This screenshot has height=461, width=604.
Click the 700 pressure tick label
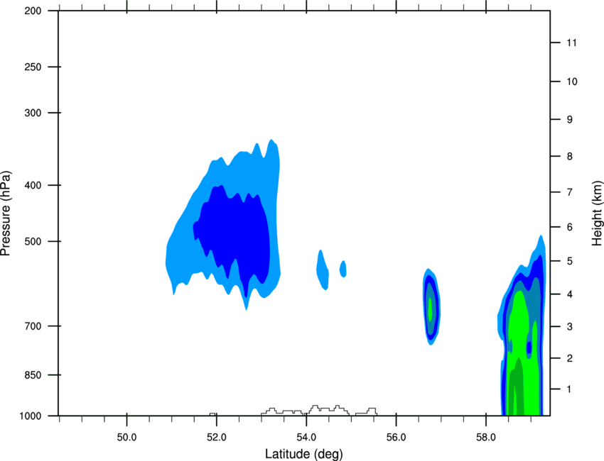click(33, 326)
